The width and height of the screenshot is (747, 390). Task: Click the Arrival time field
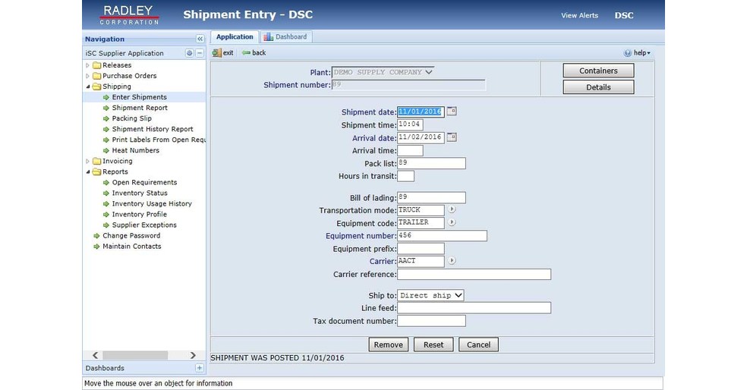tap(410, 150)
